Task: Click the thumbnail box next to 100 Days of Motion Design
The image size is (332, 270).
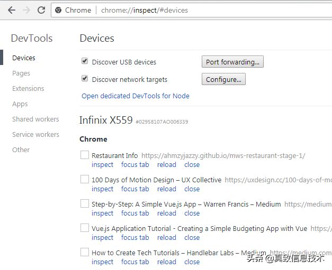Action: (85, 179)
